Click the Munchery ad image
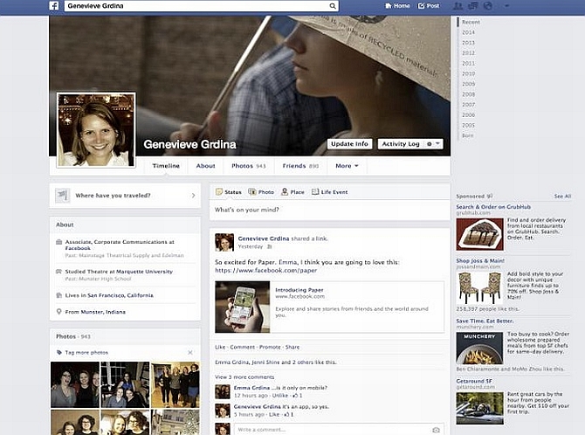 tap(480, 348)
